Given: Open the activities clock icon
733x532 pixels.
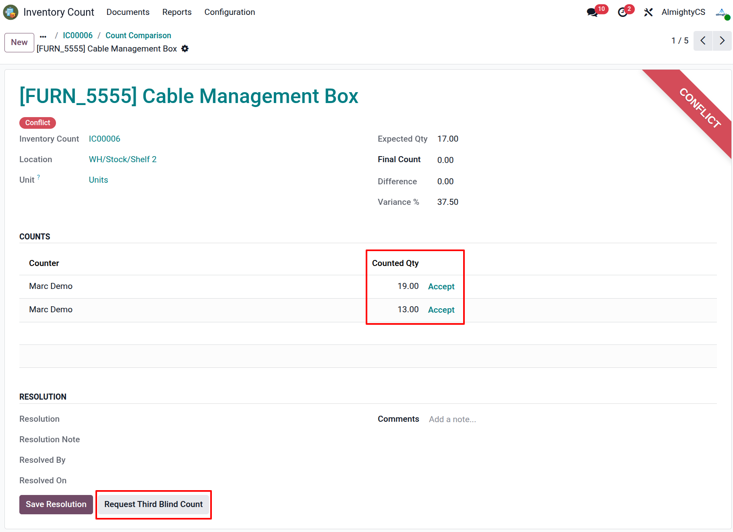Looking at the screenshot, I should point(623,12).
